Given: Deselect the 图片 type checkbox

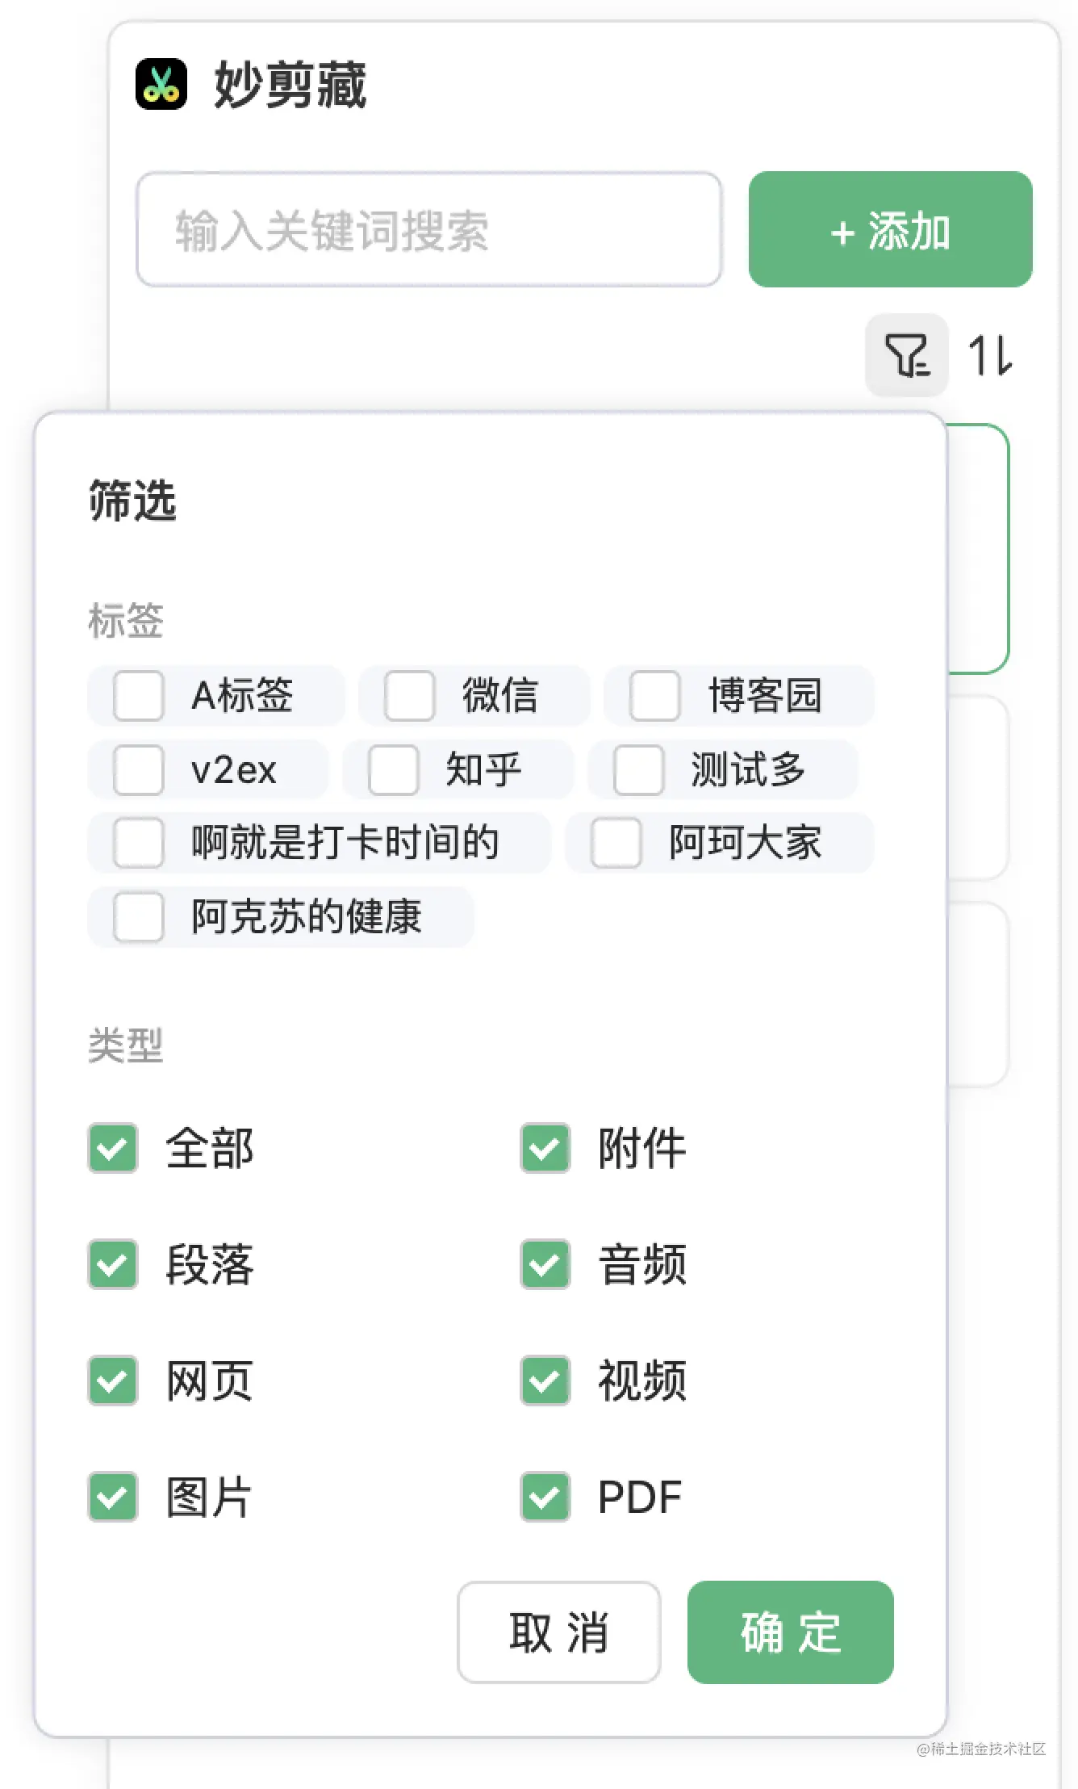Looking at the screenshot, I should [x=113, y=1497].
